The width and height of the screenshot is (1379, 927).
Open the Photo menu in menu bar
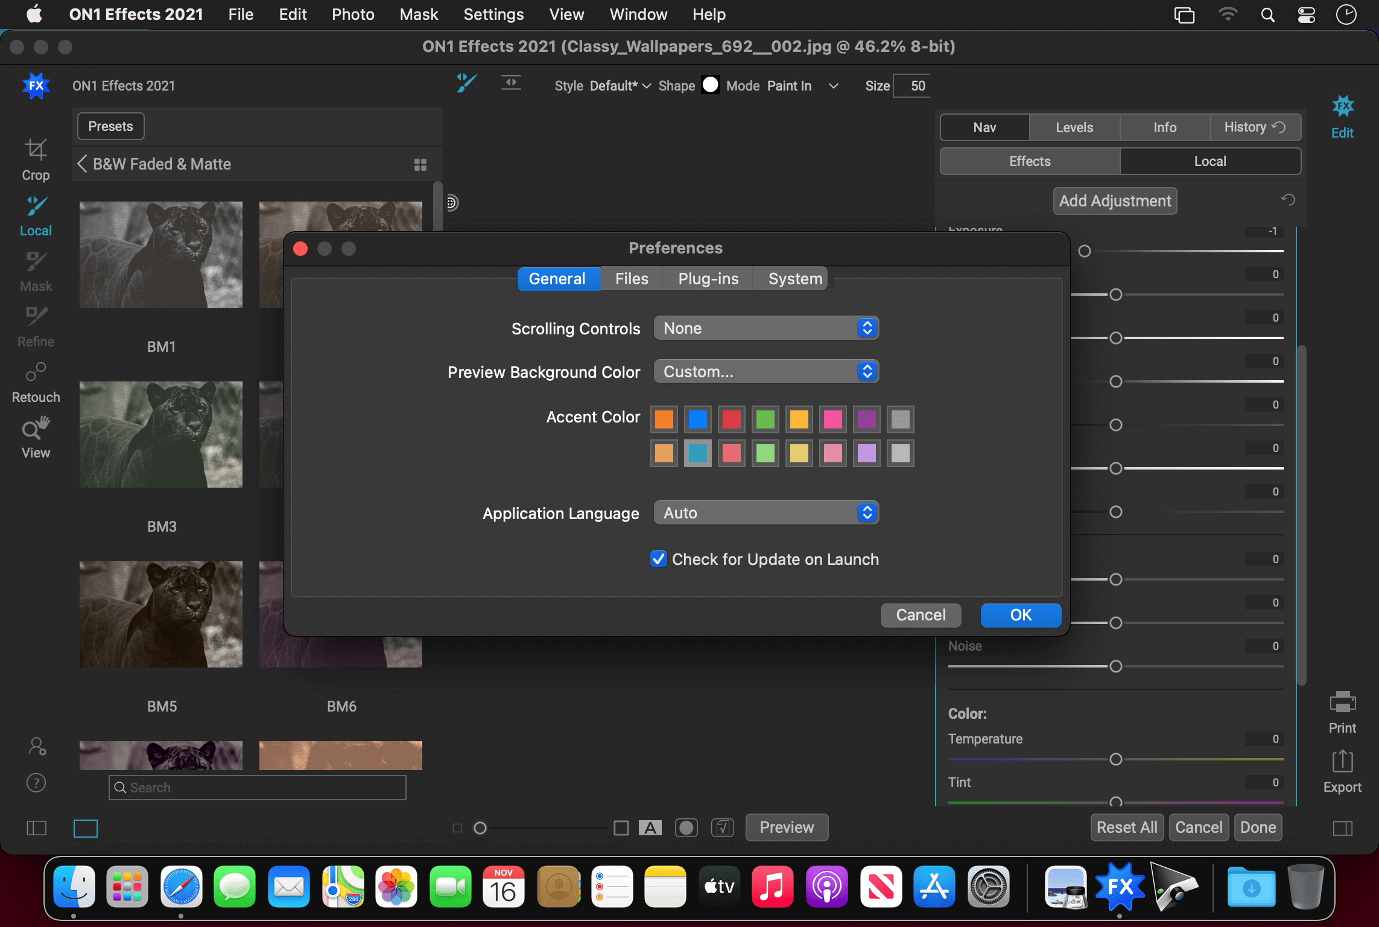[353, 14]
